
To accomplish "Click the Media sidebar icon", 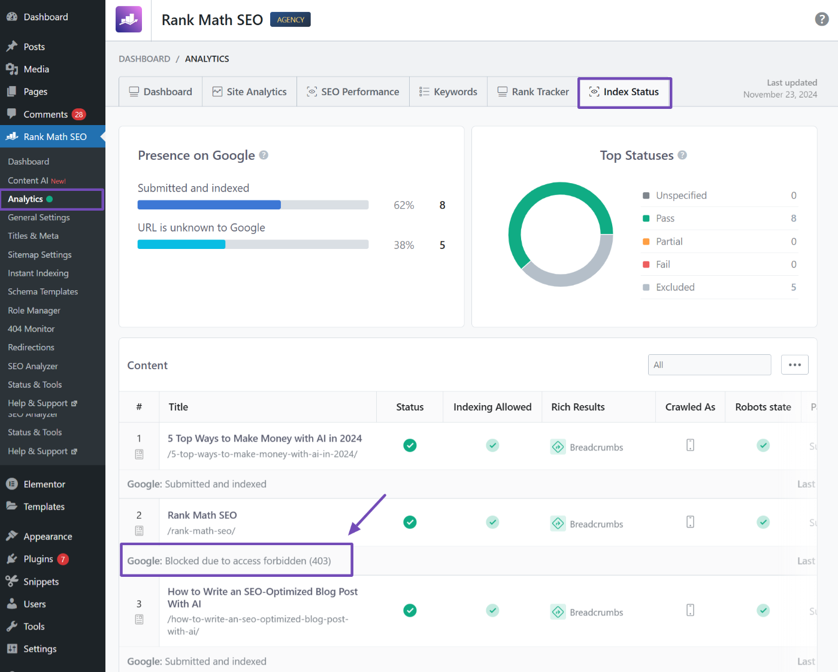I will point(12,69).
